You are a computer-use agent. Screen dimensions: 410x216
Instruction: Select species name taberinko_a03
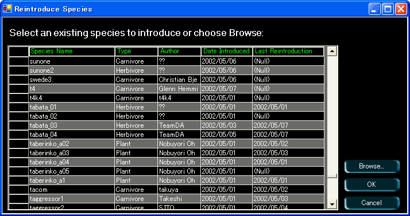[72, 153]
